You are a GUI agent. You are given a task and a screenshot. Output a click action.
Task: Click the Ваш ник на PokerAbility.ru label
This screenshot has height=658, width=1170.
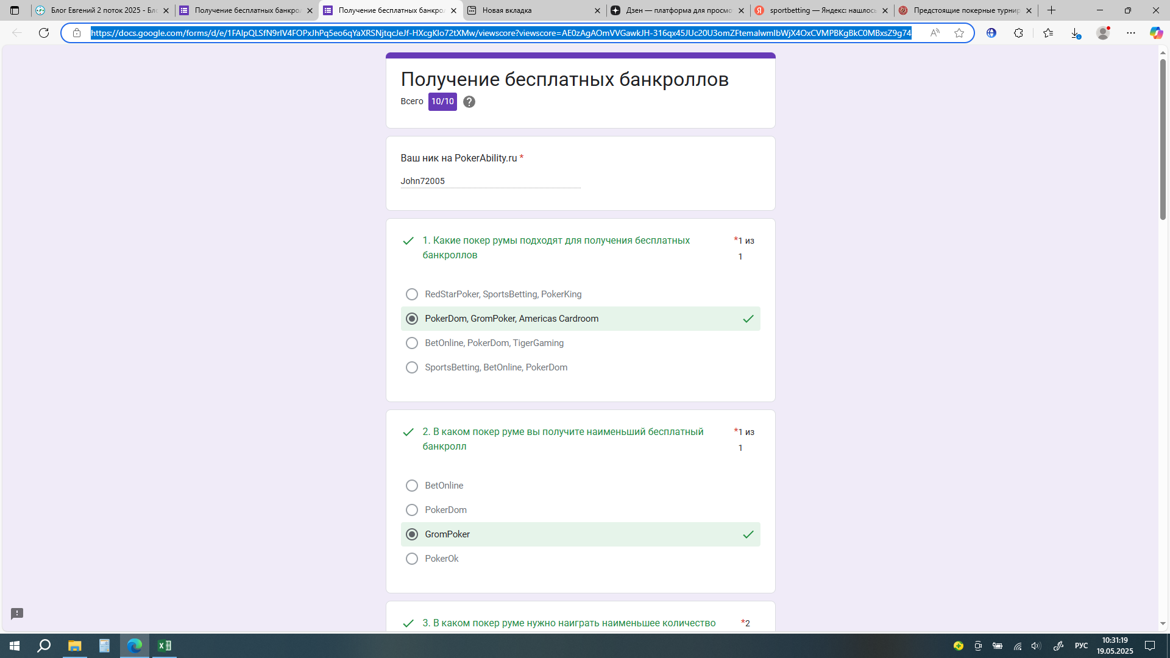[459, 158]
